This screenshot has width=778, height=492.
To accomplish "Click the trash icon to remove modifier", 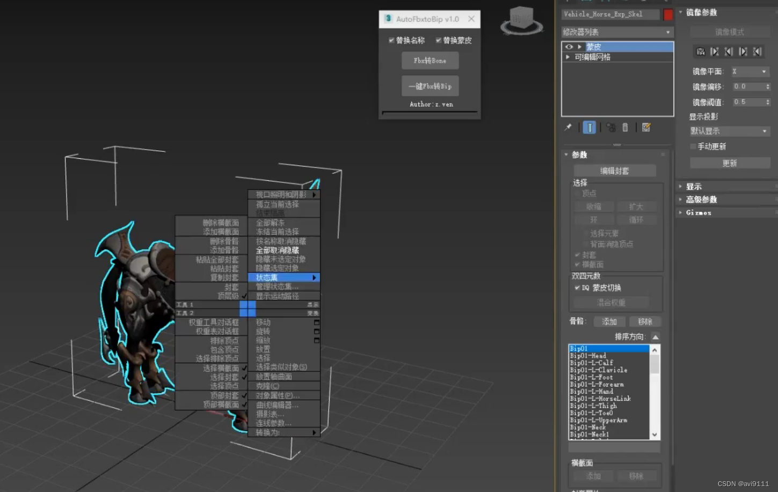I will point(625,127).
